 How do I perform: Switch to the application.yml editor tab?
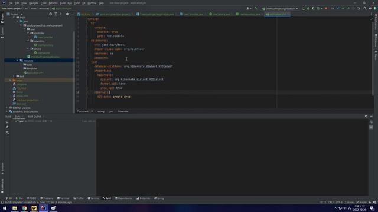277,14
